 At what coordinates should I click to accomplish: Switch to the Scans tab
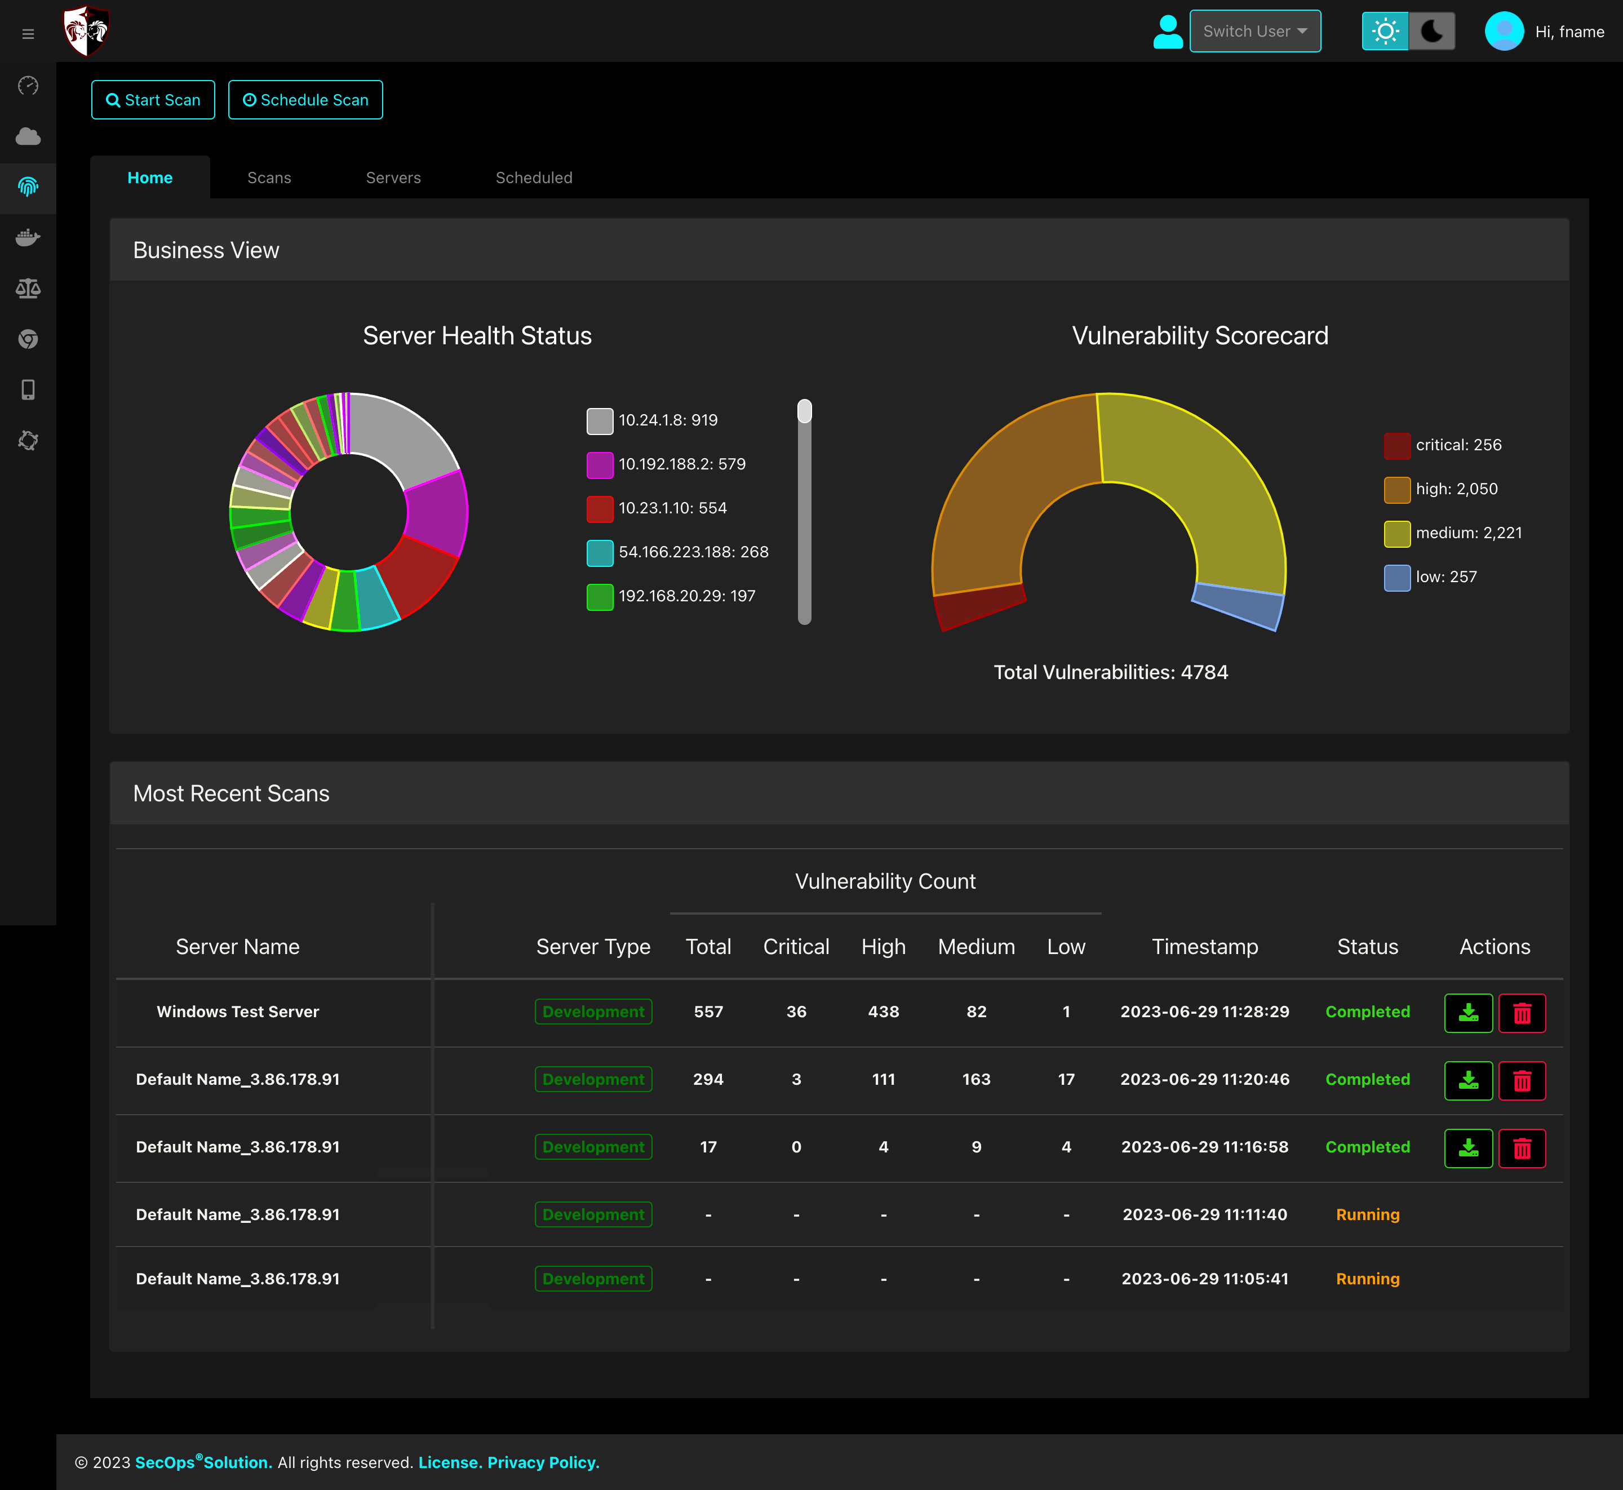pos(269,178)
